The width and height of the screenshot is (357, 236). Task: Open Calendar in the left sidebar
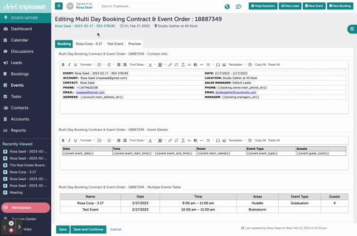pos(20,40)
